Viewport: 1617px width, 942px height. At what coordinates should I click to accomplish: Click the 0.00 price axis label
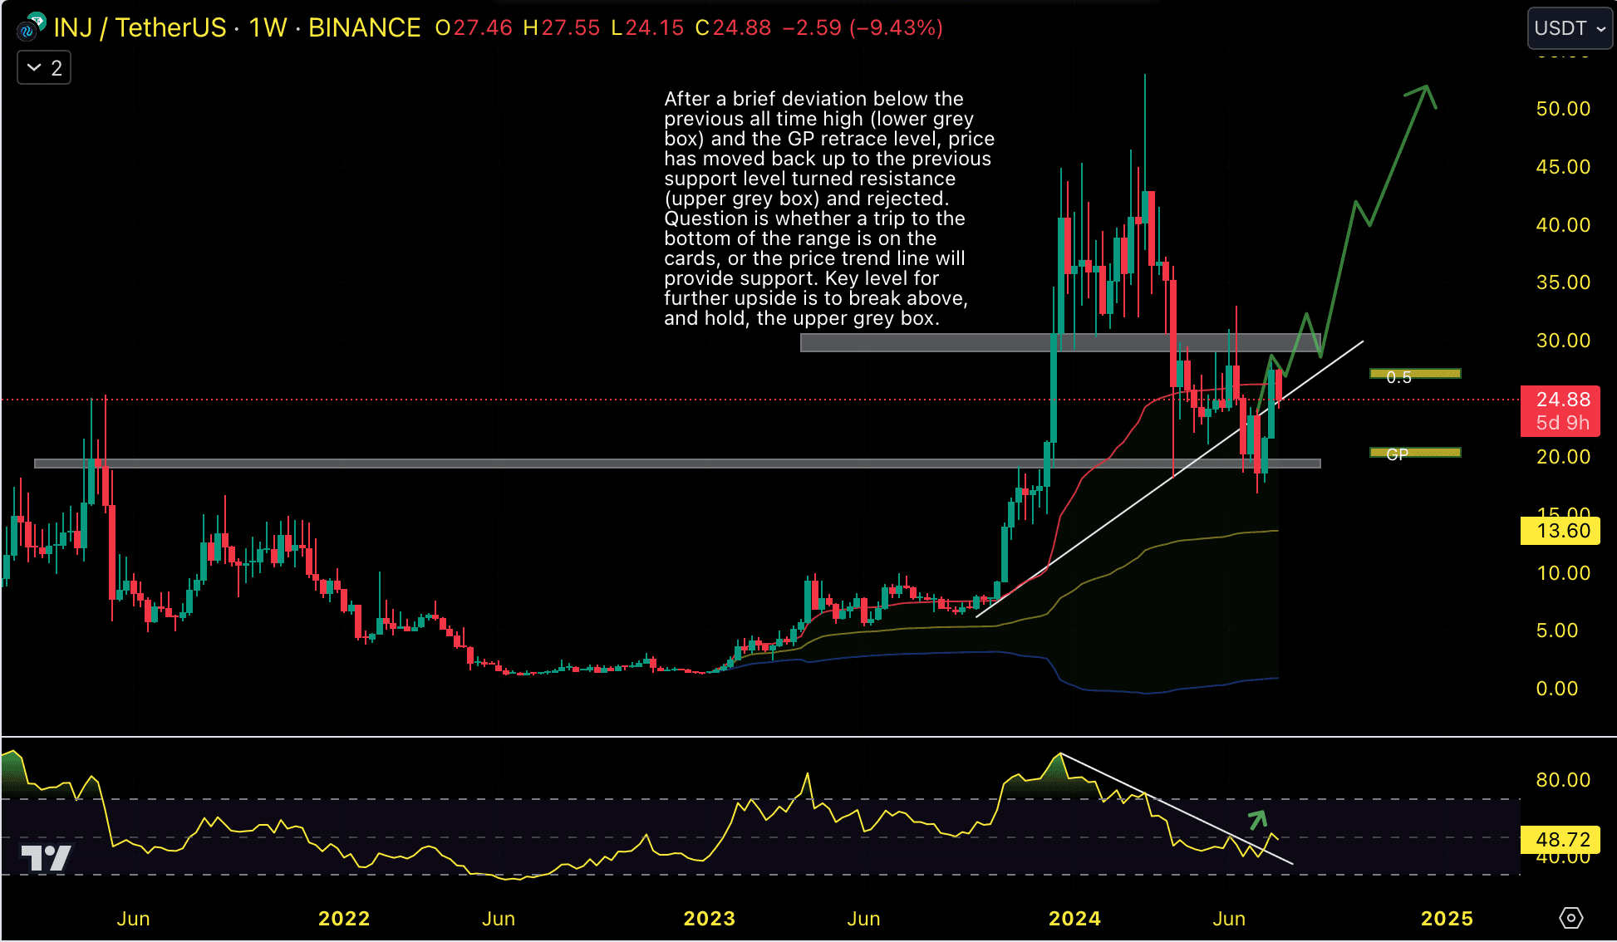[x=1557, y=689]
